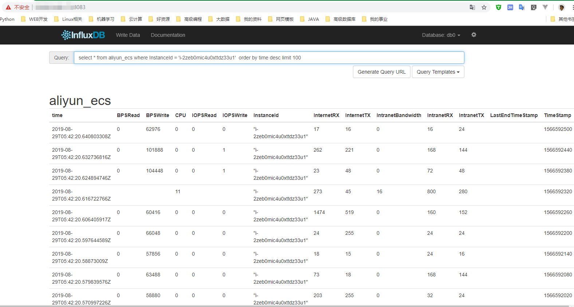The image size is (574, 307).
Task: Select BPSWrite value 66048
Action: pyautogui.click(x=153, y=233)
